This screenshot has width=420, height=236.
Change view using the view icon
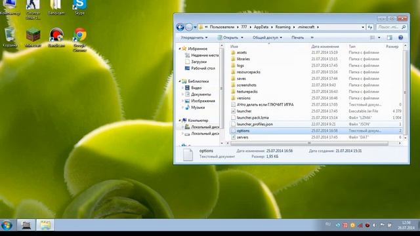click(372, 38)
